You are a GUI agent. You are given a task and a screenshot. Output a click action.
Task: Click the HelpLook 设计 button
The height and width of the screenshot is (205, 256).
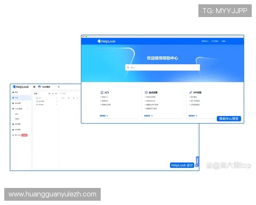click(182, 165)
